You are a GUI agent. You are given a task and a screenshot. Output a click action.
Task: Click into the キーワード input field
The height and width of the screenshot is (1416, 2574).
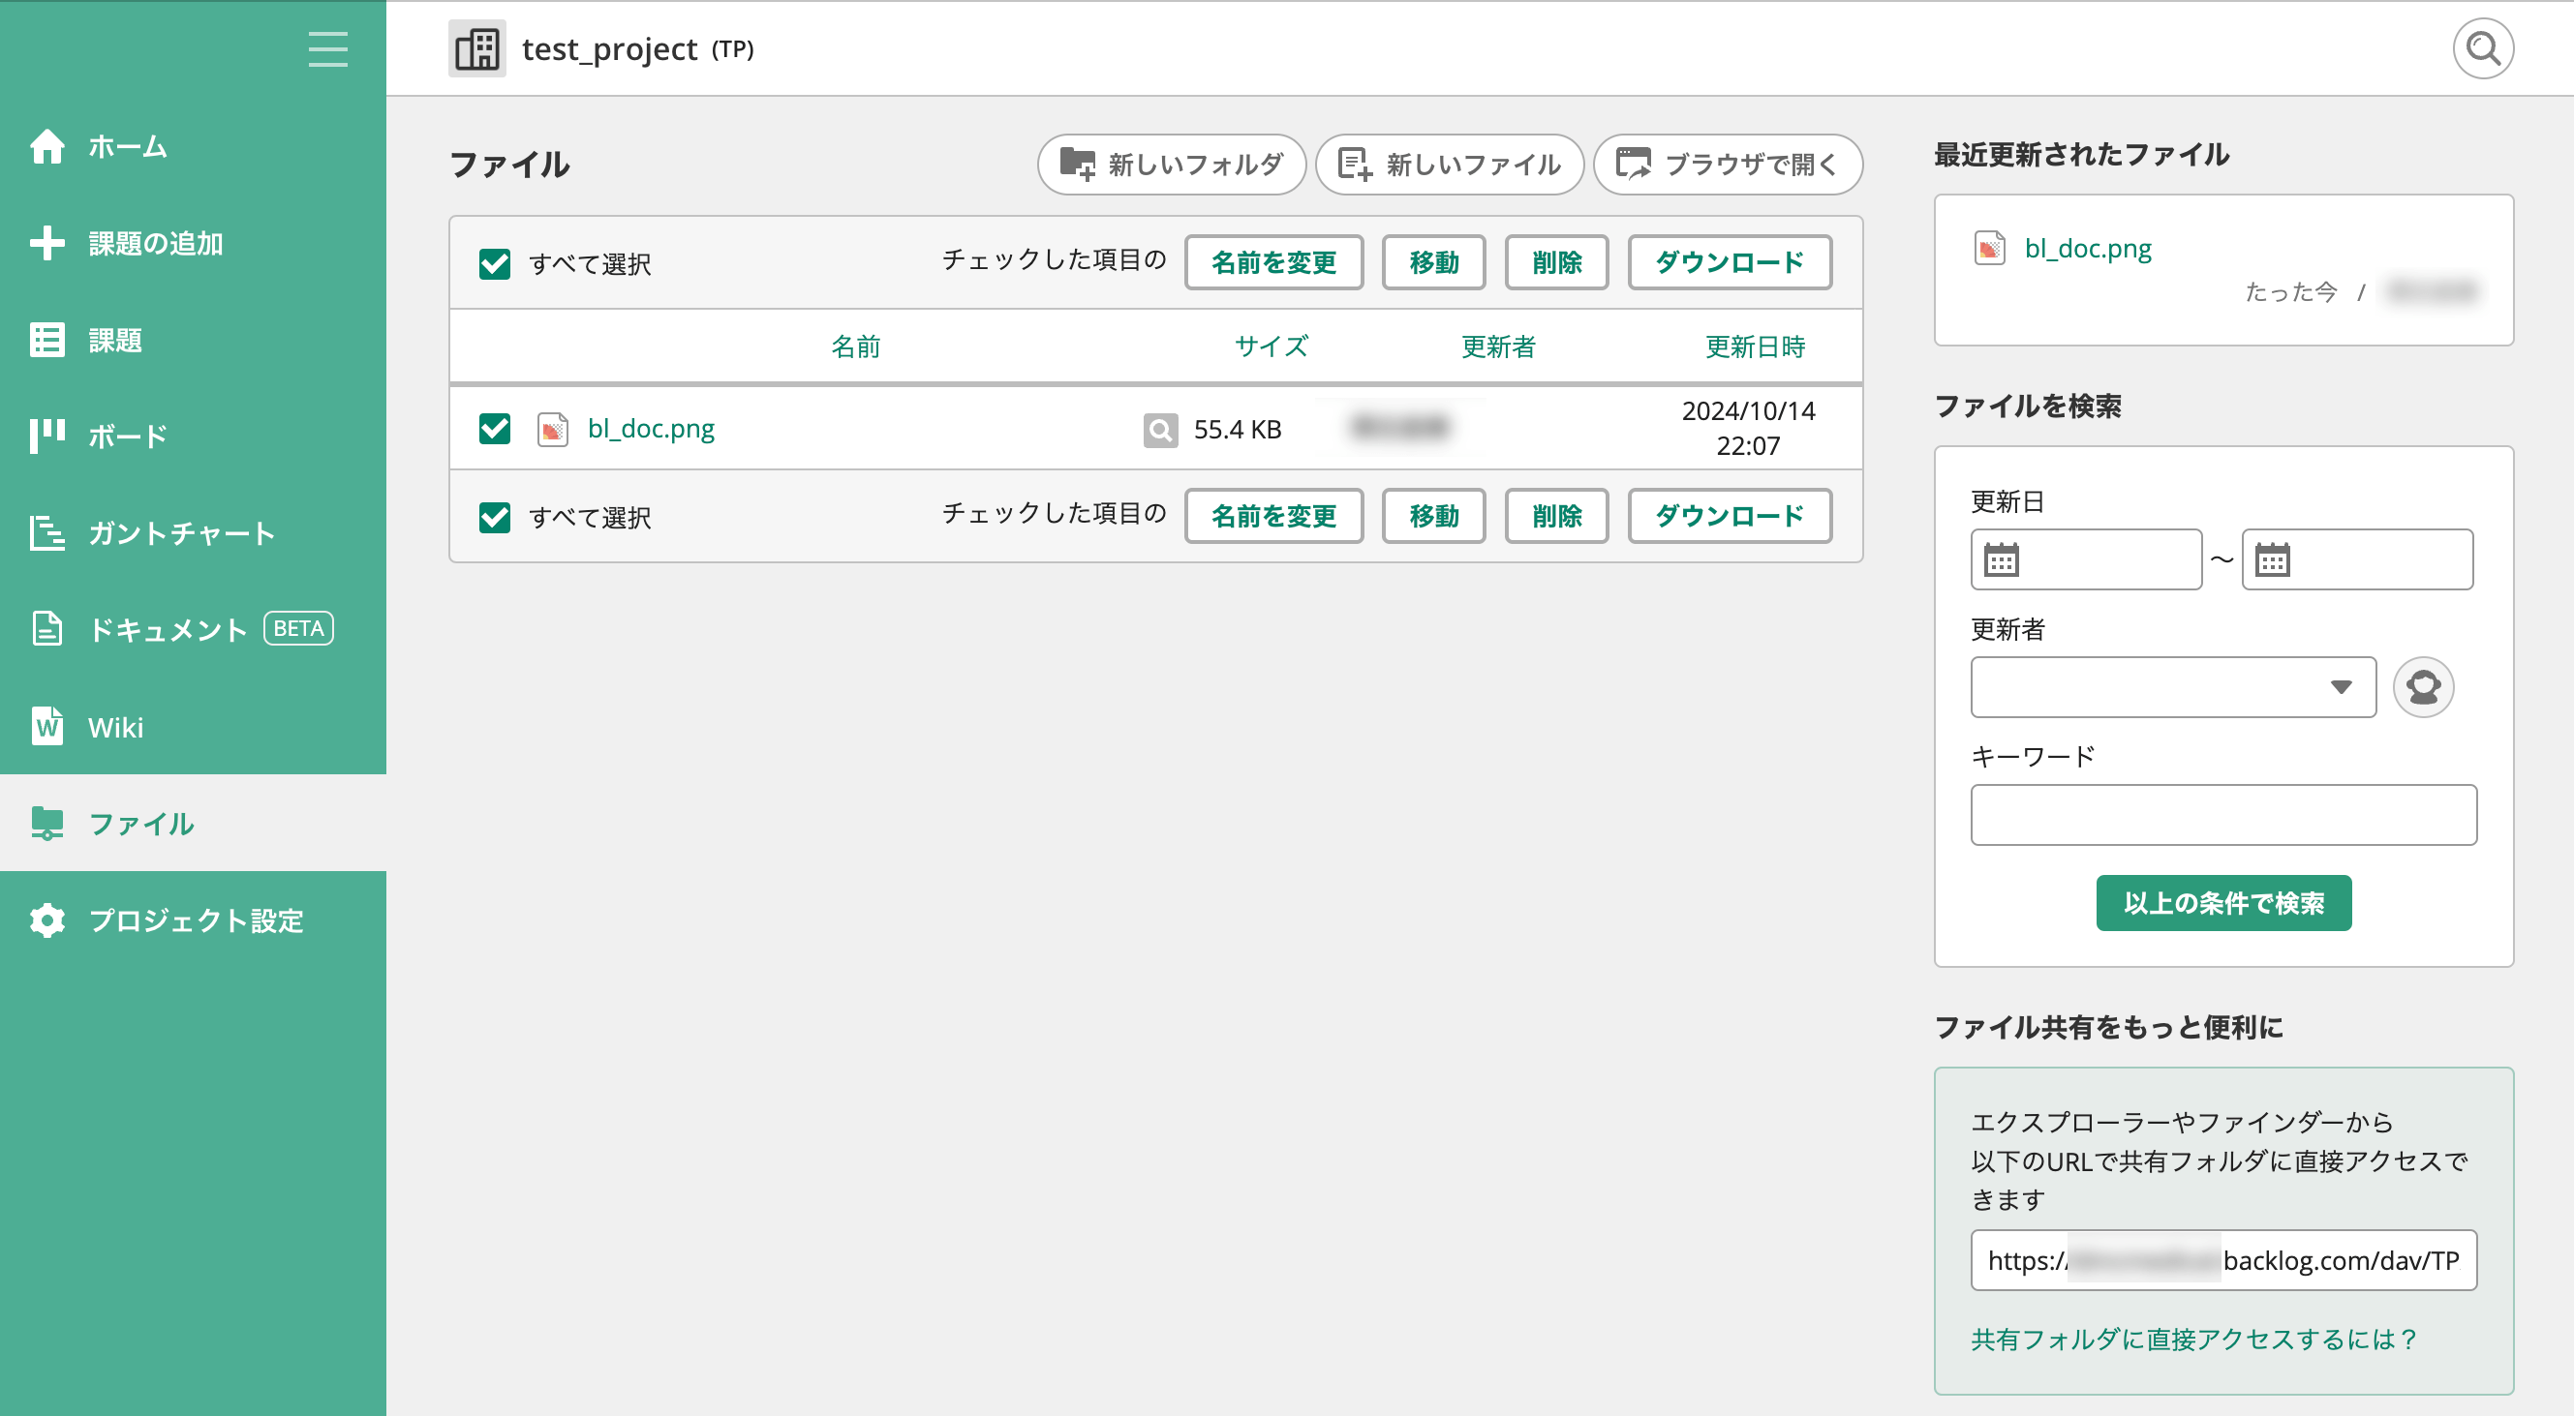[x=2222, y=815]
